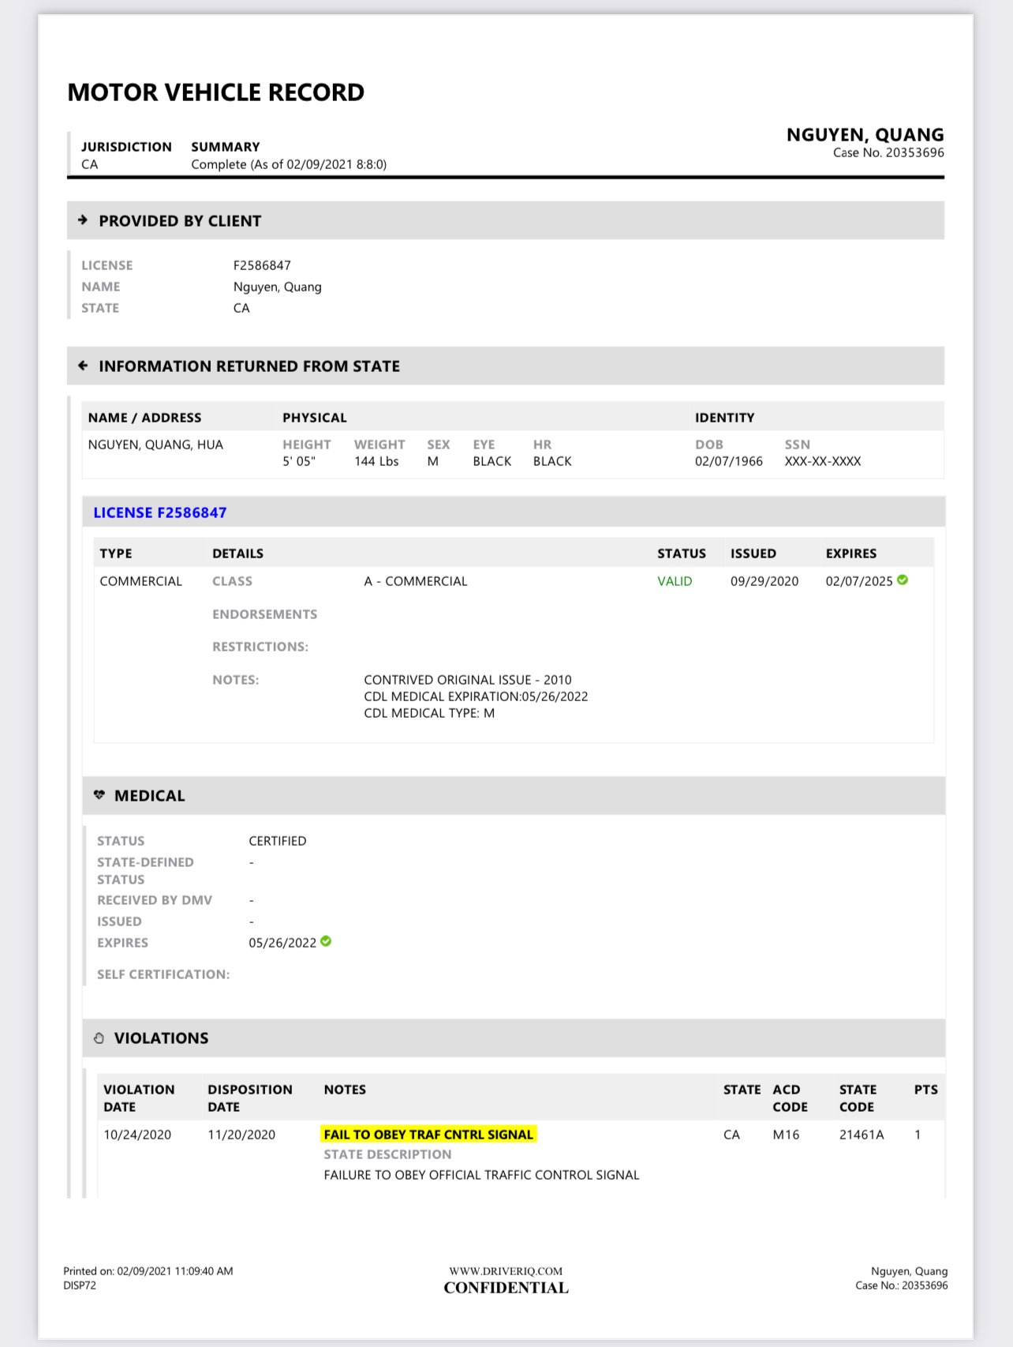Click green check icon beside 02/07/2025 expiry
The image size is (1013, 1347).
click(x=903, y=580)
